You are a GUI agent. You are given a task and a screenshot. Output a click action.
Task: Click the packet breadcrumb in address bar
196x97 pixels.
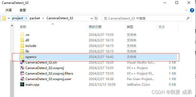(x=35, y=18)
